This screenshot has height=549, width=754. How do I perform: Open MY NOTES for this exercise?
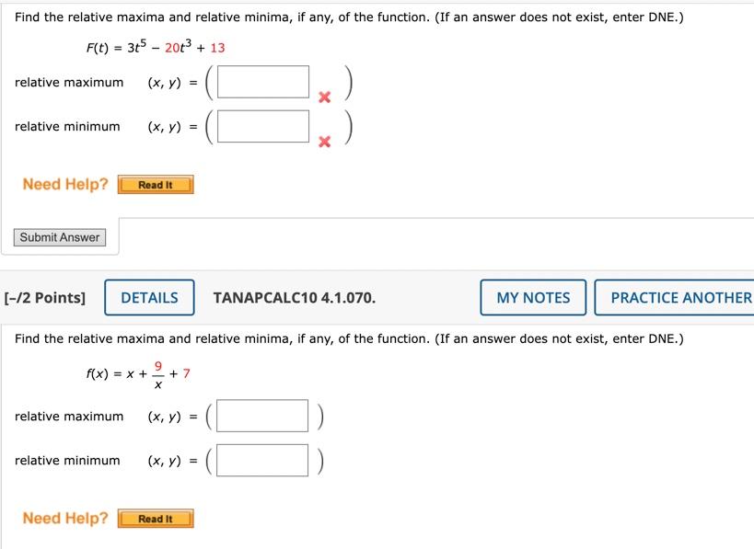coord(532,297)
